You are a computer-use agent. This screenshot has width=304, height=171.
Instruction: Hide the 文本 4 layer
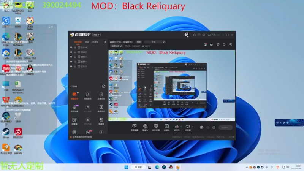pyautogui.click(x=71, y=47)
